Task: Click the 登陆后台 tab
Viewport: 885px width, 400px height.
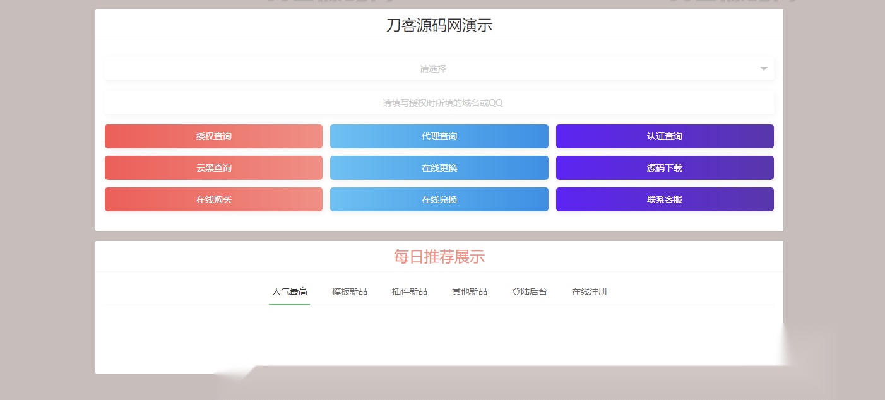Action: tap(530, 291)
